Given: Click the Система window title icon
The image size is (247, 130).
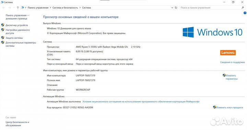Looking at the screenshot, I should pyautogui.click(x=2, y=2).
